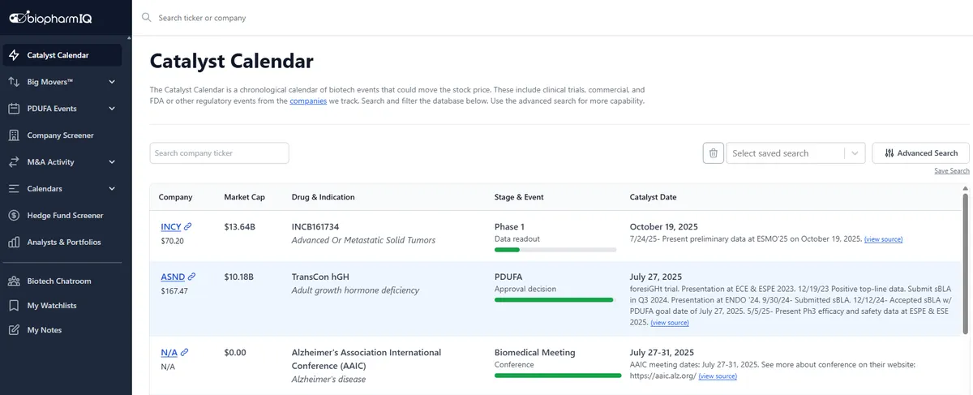
Task: Click the $13.64B market cap cell
Action: (x=239, y=227)
